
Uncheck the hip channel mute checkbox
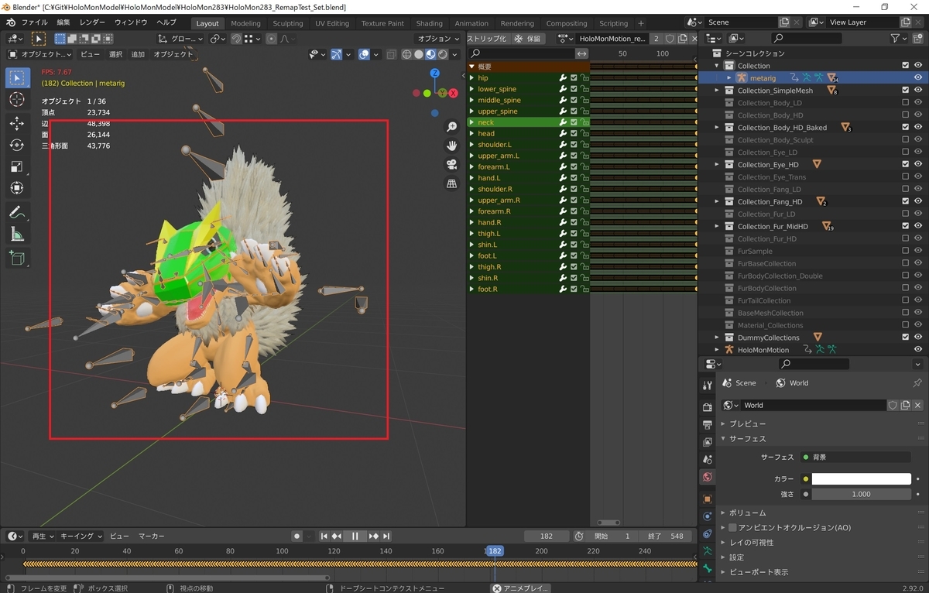574,78
